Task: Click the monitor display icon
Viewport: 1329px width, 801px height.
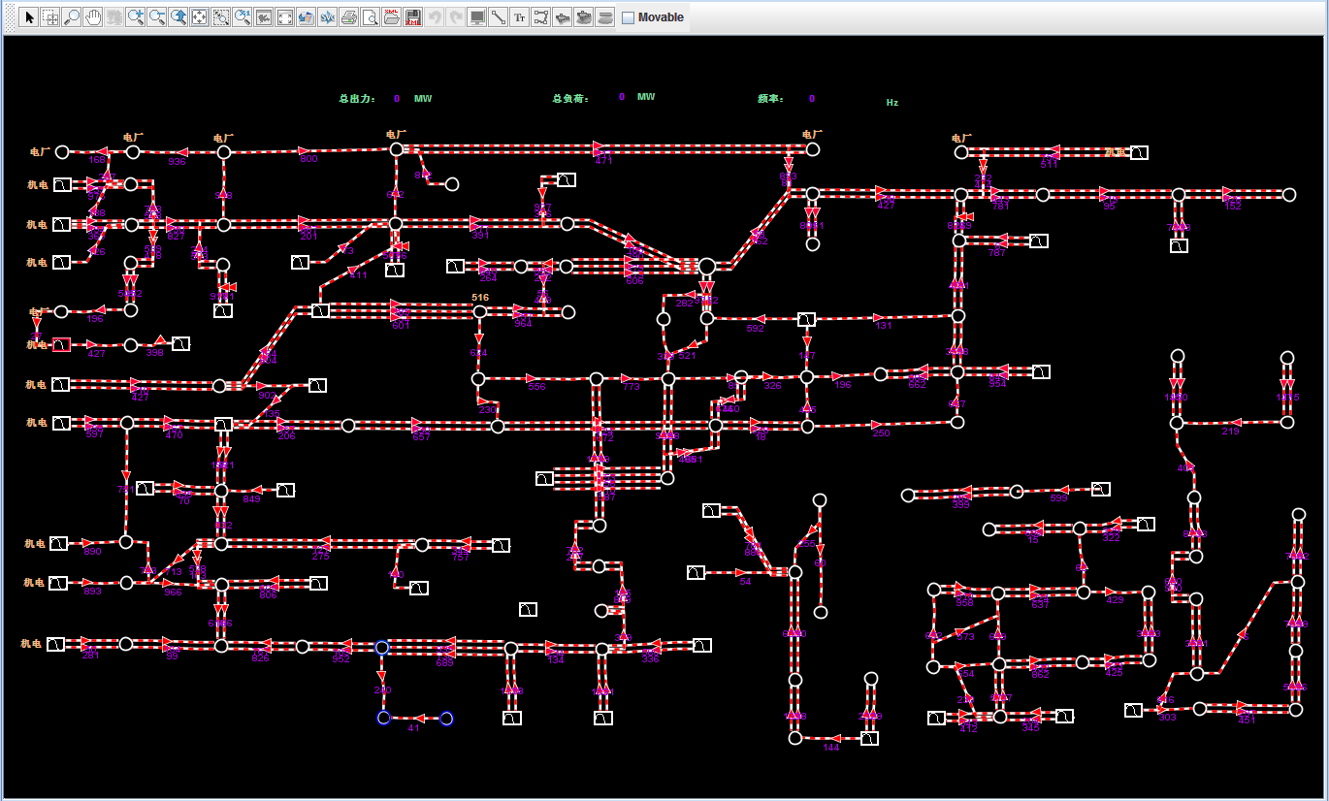Action: [476, 17]
